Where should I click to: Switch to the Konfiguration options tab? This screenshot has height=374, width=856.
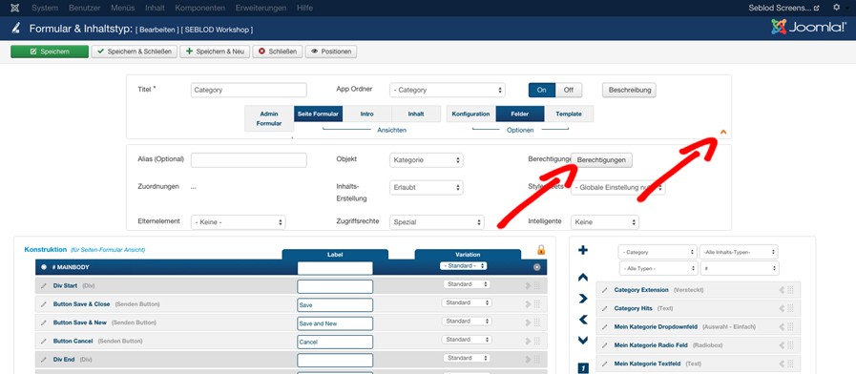(471, 114)
